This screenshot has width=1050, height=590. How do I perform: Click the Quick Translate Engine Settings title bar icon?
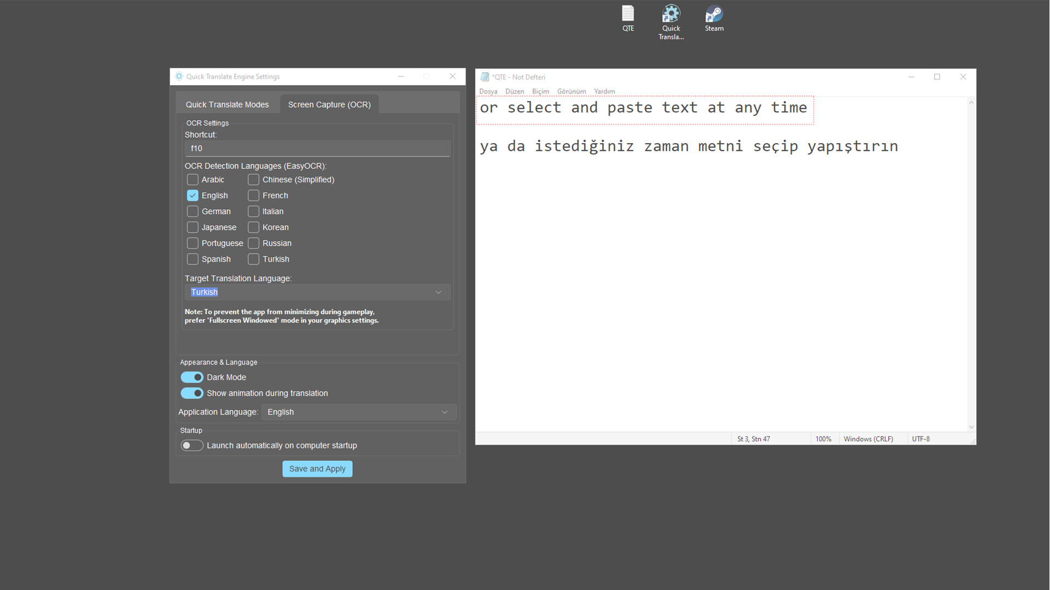179,76
